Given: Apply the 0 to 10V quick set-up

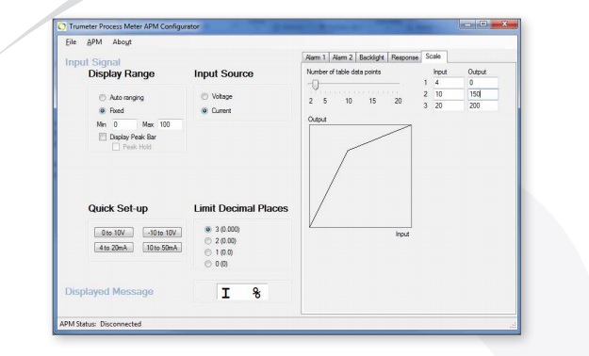Looking at the screenshot, I should point(114,233).
